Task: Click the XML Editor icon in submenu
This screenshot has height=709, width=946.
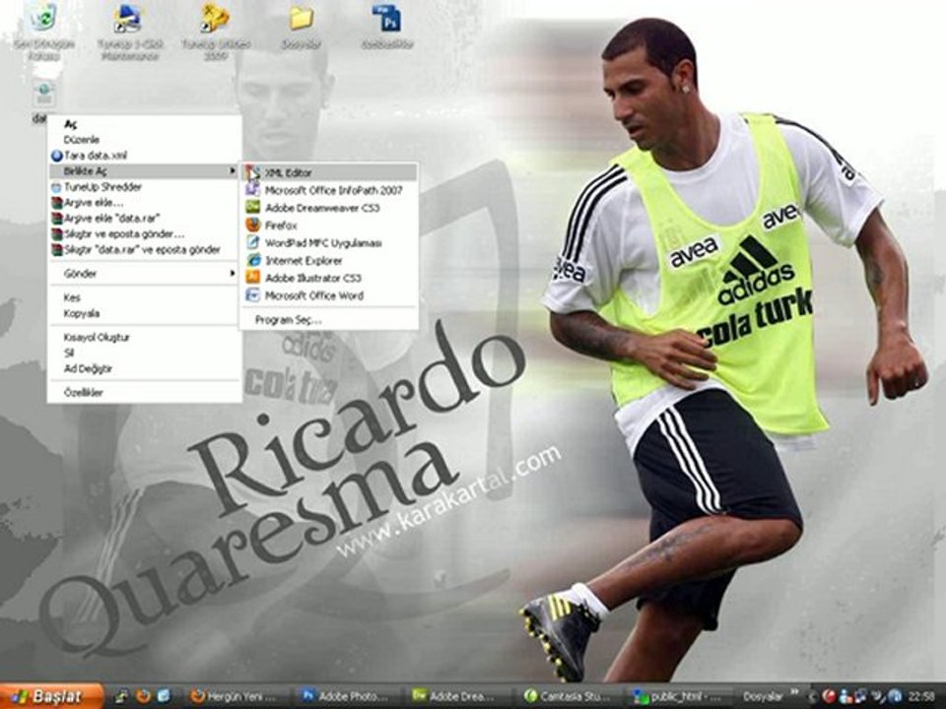Action: 253,172
